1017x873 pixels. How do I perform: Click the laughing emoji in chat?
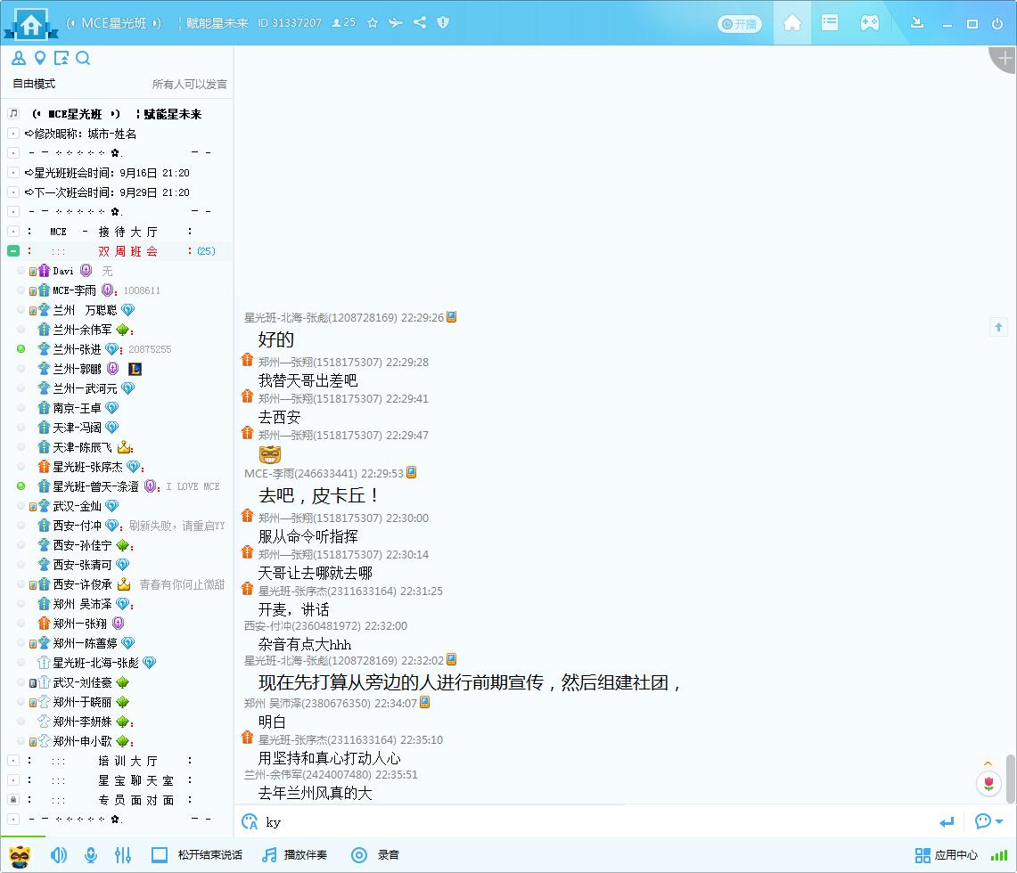tap(270, 454)
